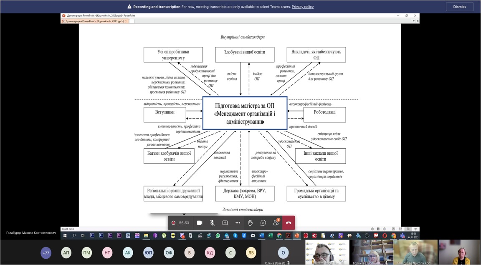Expand the +77 hidden participants overflow

pyautogui.click(x=46, y=253)
